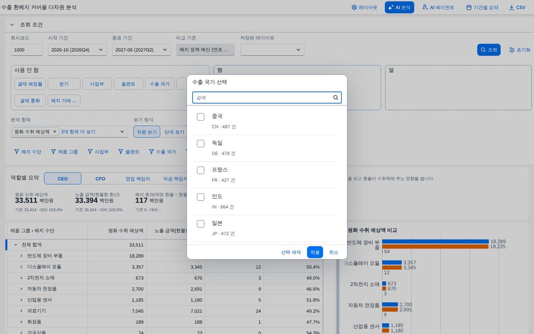This screenshot has height=334, width=534.
Task: Collapse the 조회 조건 section
Action: pyautogui.click(x=12, y=25)
